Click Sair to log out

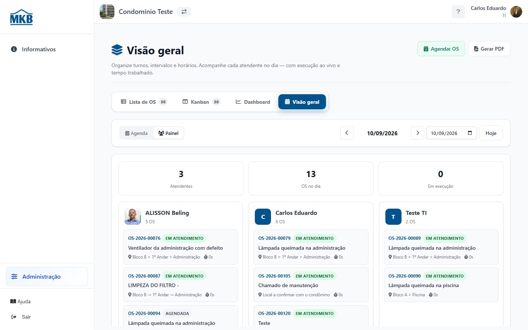[21, 317]
